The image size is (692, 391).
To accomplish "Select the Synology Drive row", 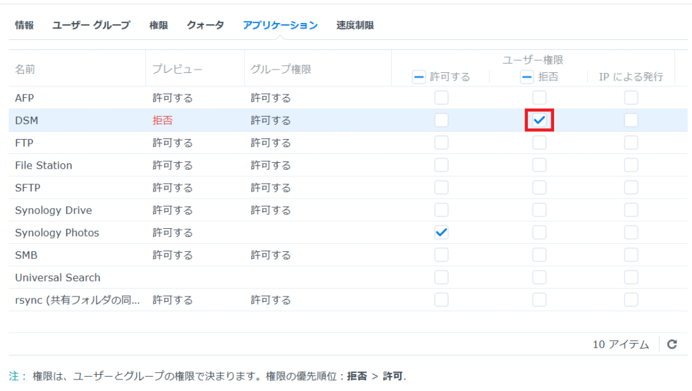I will pyautogui.click(x=348, y=210).
